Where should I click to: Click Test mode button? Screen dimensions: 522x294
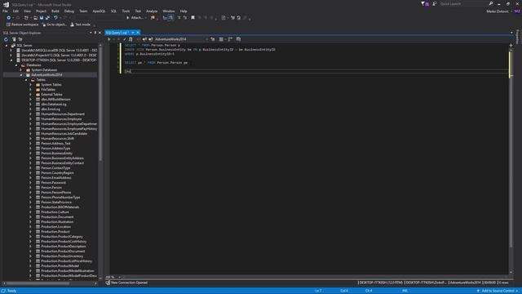(x=80, y=24)
